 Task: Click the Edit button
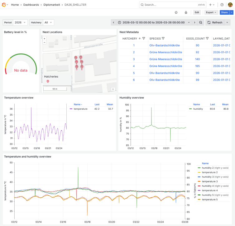tap(197, 12)
